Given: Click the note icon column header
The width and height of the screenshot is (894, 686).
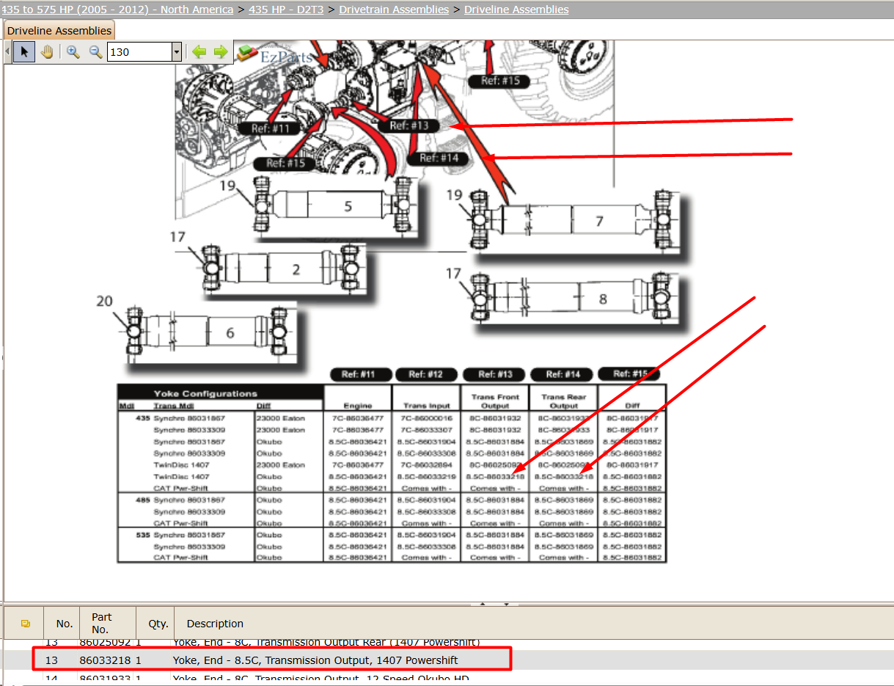Looking at the screenshot, I should (25, 624).
